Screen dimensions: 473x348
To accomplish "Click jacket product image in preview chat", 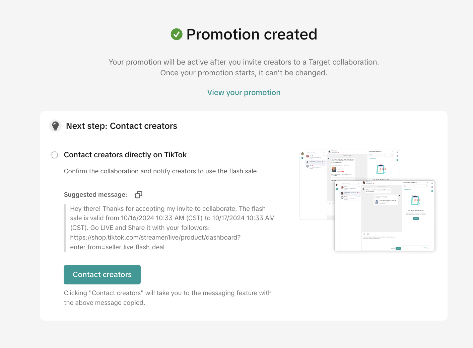I will [x=377, y=201].
